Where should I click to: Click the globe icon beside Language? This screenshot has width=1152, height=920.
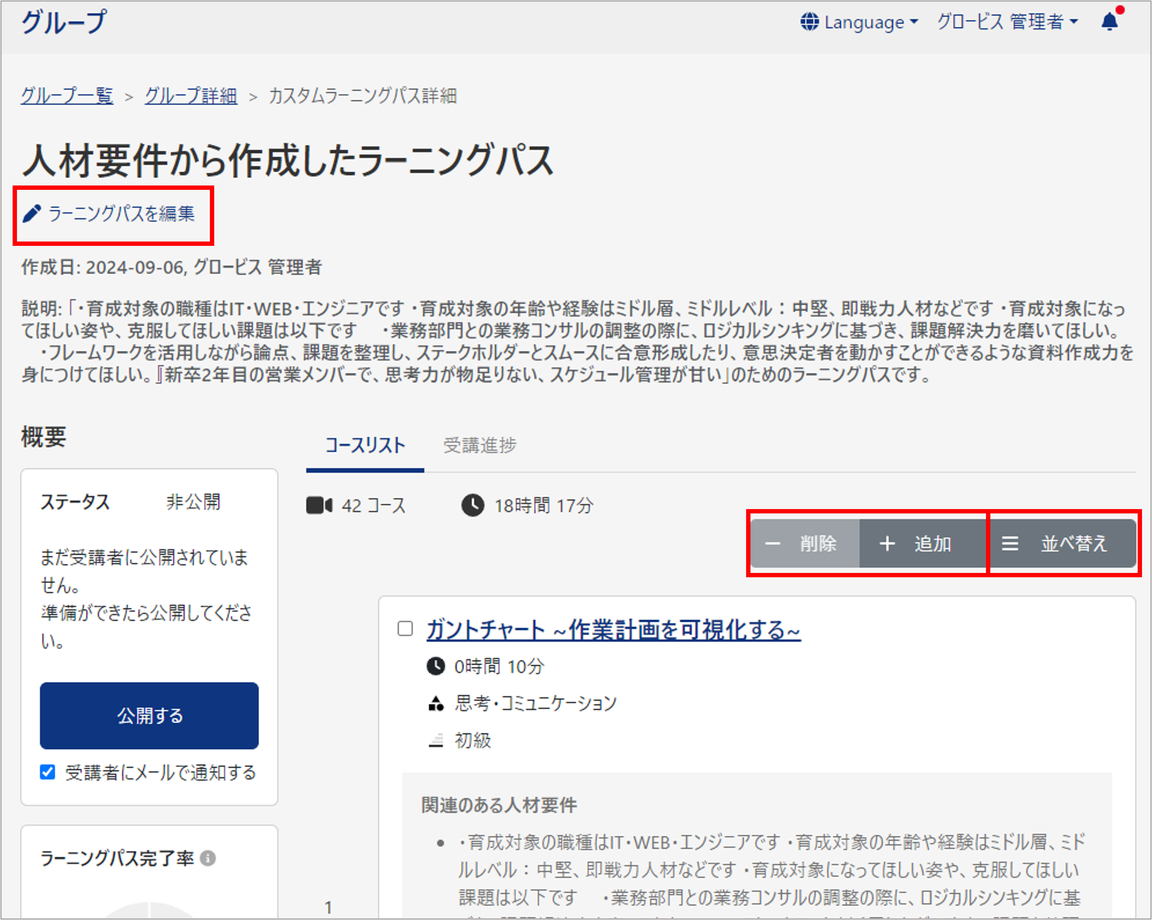(x=810, y=22)
